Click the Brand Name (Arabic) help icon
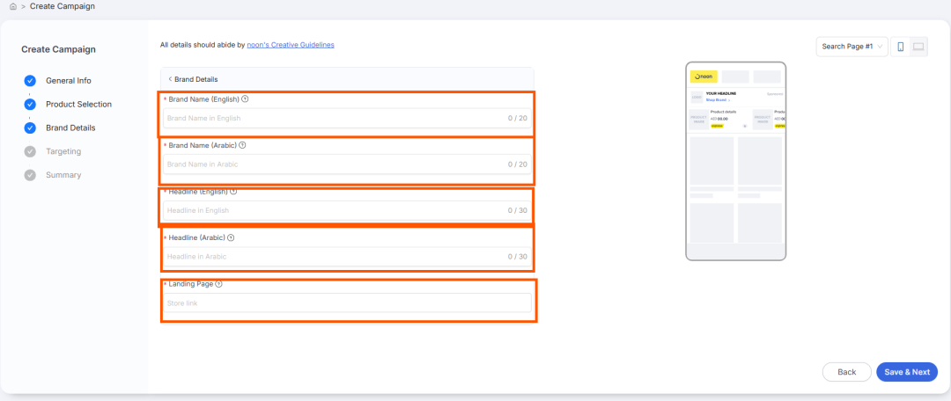 (242, 145)
